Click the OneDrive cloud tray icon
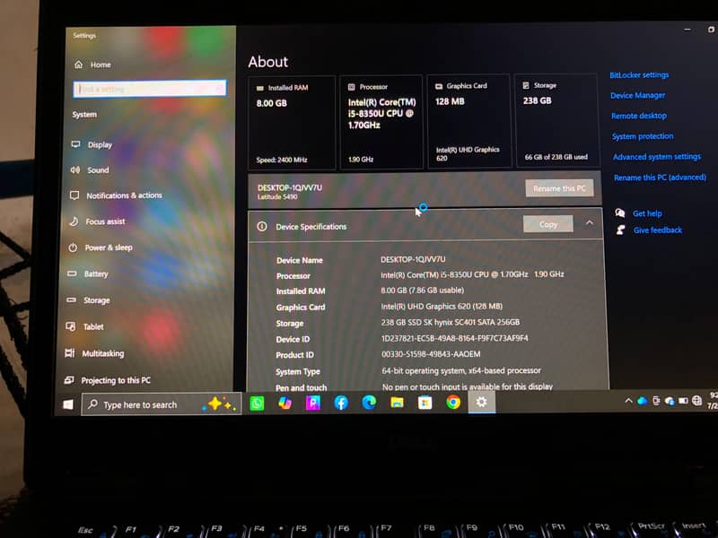718x538 pixels. coord(642,401)
